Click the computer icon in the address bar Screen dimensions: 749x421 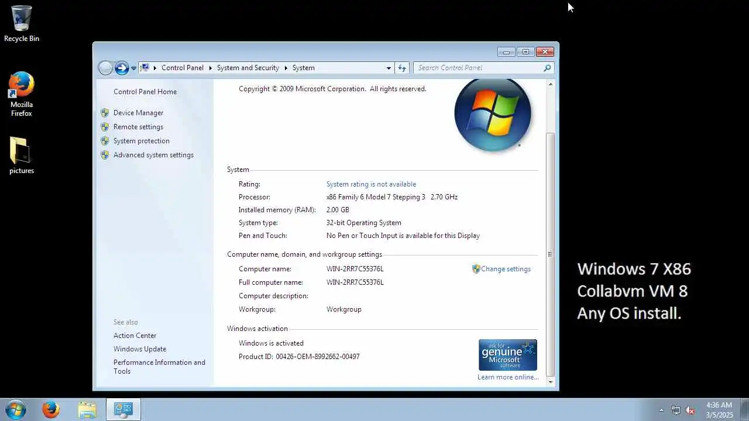point(145,68)
